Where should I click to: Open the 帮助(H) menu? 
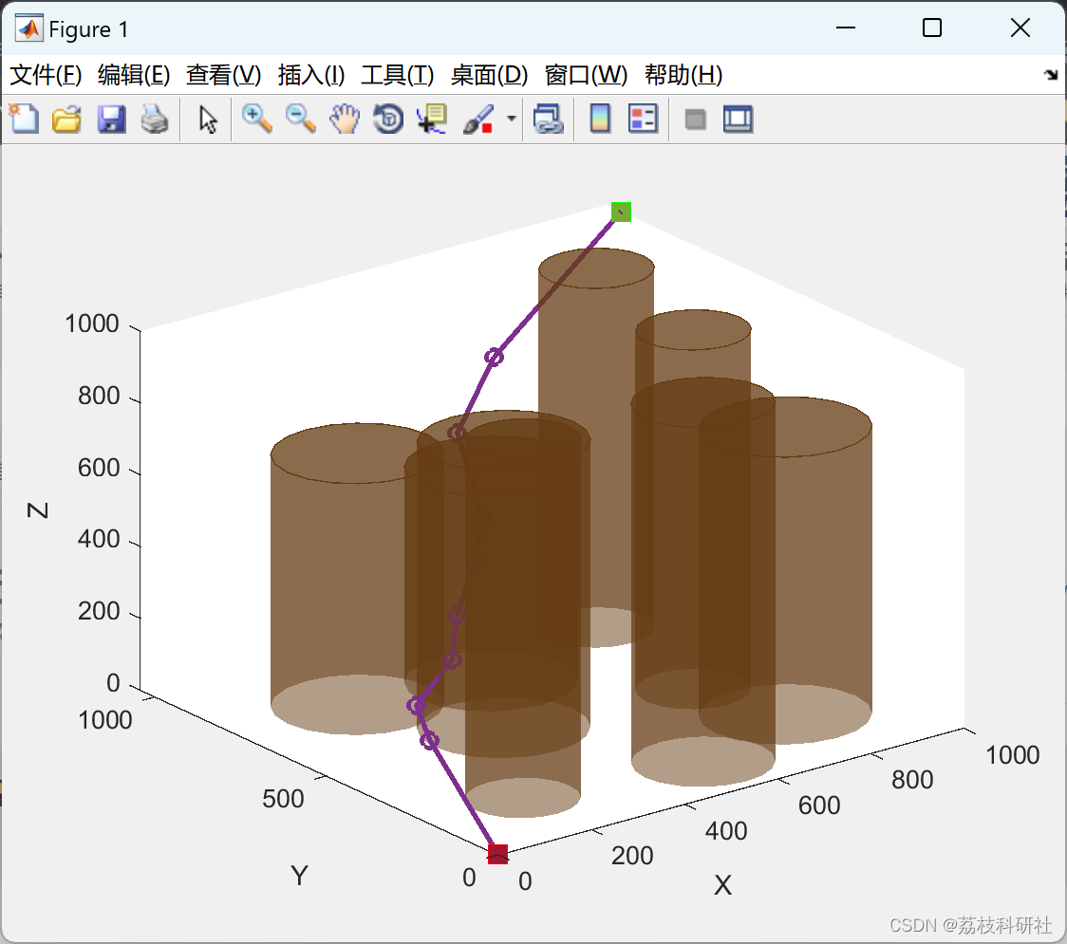click(683, 75)
